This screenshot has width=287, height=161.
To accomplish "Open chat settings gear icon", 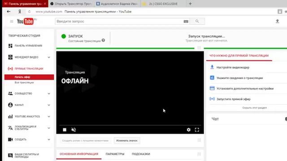I will point(286,119).
